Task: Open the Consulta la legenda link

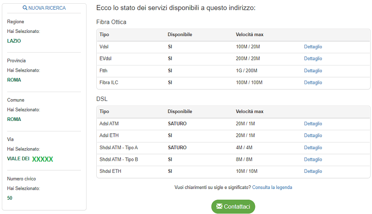Action: 272,188
